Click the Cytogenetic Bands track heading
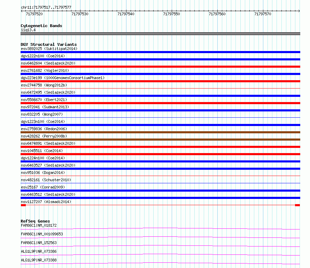 click(x=41, y=26)
